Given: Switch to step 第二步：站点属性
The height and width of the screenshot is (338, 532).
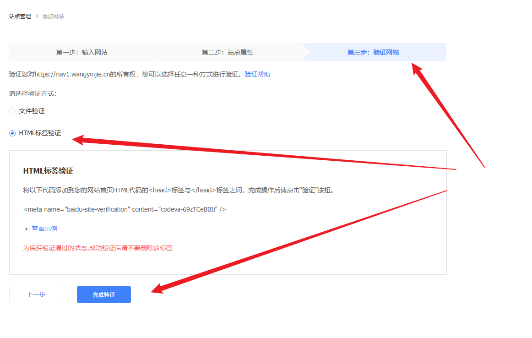Looking at the screenshot, I should click(228, 52).
